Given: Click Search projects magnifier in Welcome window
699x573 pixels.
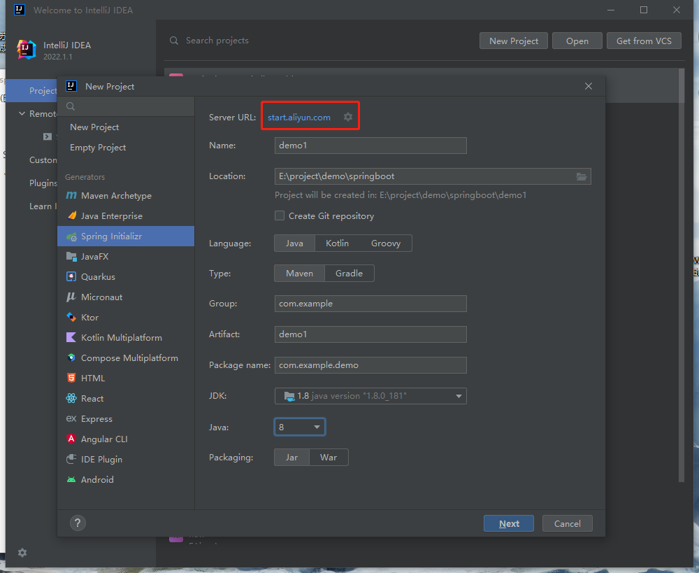Looking at the screenshot, I should (x=174, y=41).
